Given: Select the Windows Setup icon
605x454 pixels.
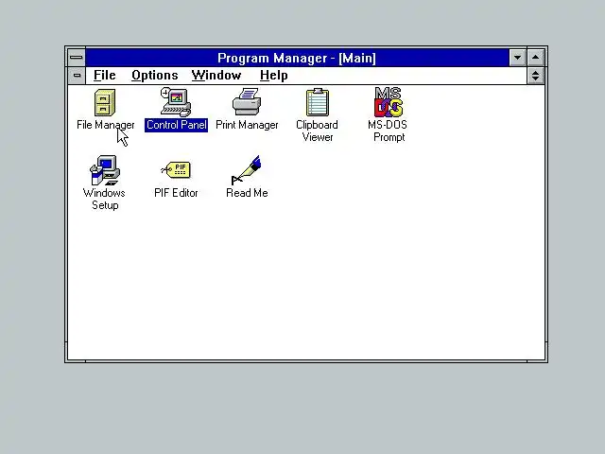Looking at the screenshot, I should (105, 170).
